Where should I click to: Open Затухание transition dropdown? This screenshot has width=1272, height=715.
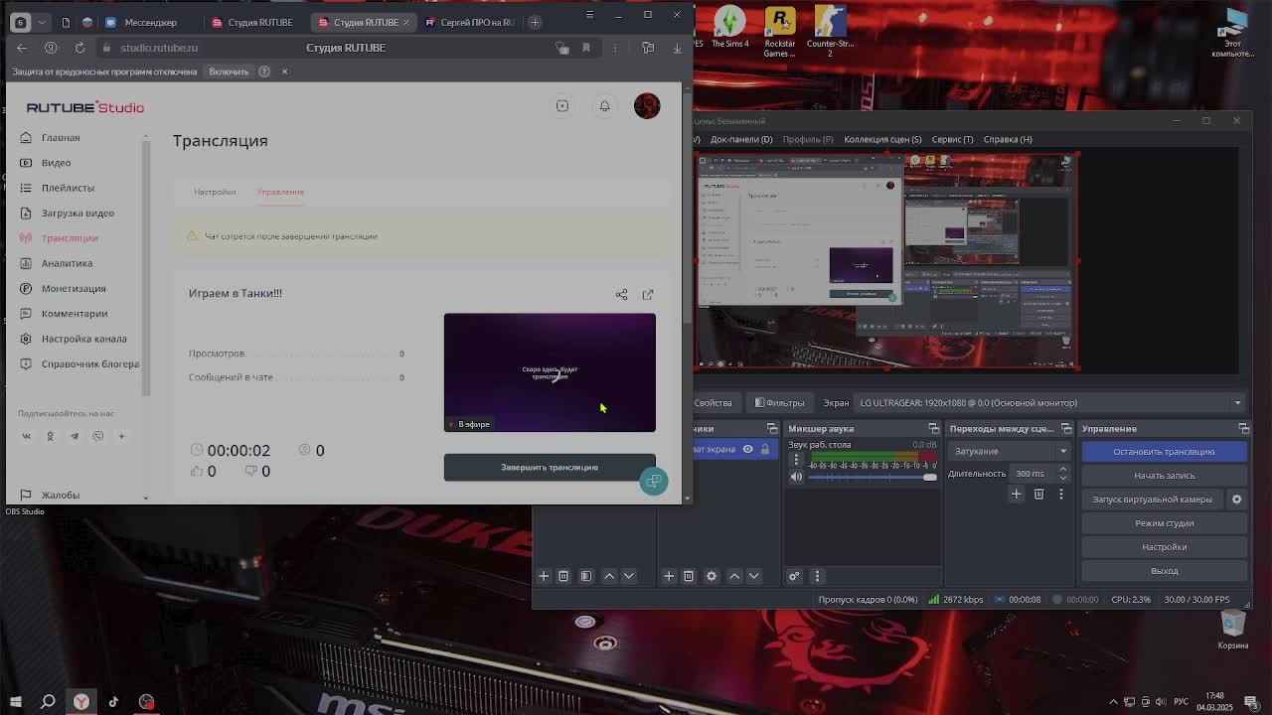pos(1010,451)
